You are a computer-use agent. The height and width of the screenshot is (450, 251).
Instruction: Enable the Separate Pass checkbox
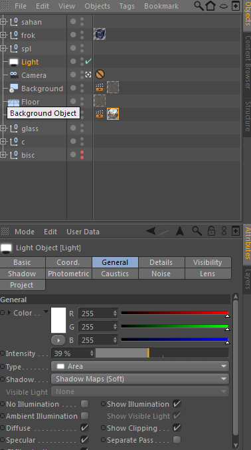(177, 439)
